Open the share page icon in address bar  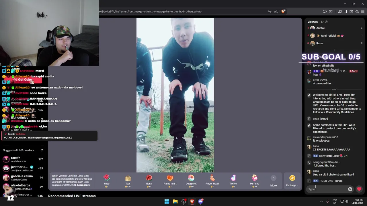(276, 11)
